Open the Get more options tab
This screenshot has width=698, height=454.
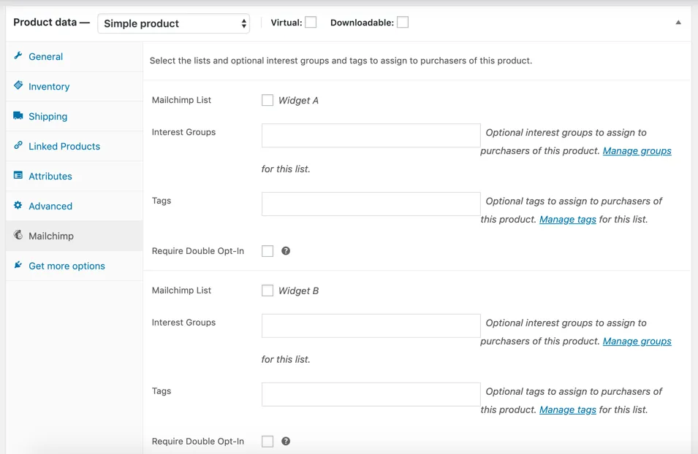pyautogui.click(x=75, y=266)
